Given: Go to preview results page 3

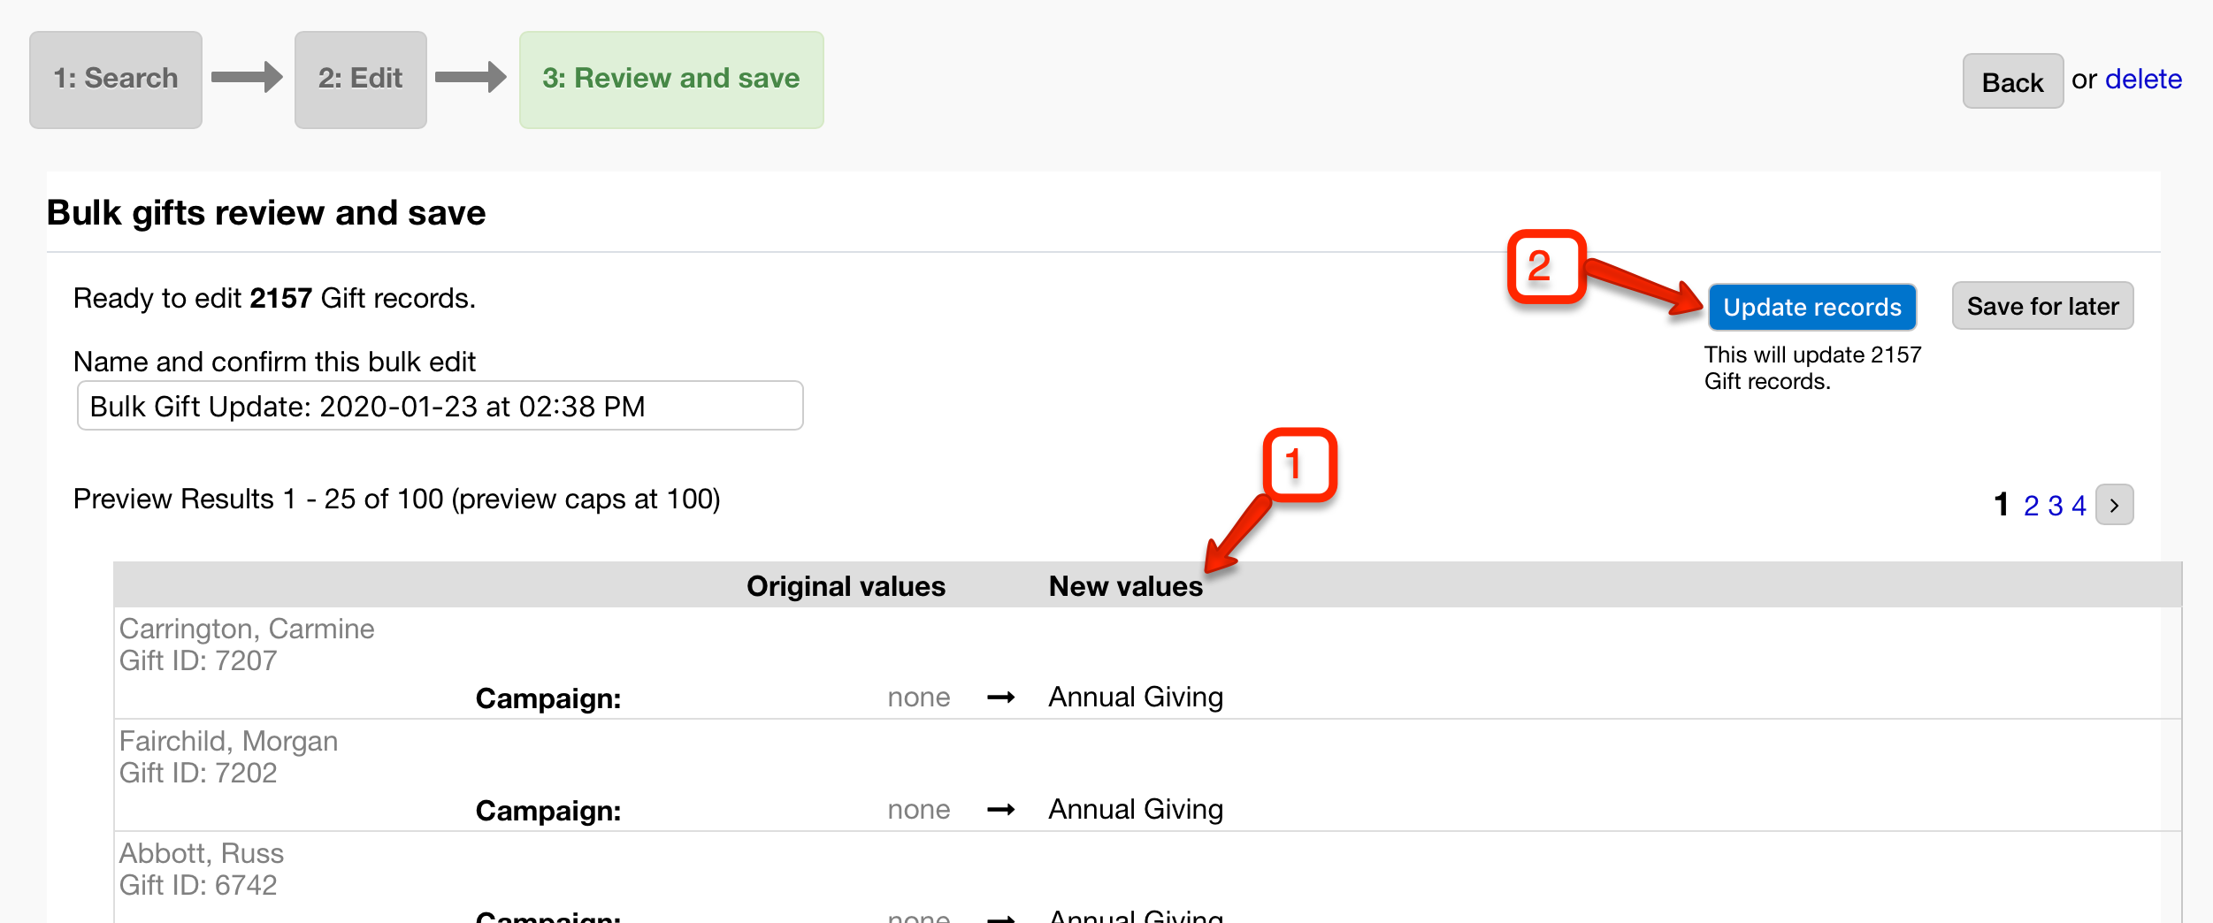Looking at the screenshot, I should pyautogui.click(x=2055, y=506).
